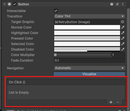
Task: Open Button component help reference icon
Action: click(x=112, y=4)
